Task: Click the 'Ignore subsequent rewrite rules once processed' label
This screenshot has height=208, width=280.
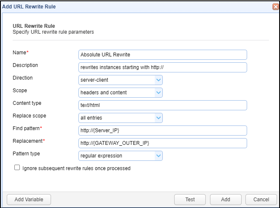Action: [76, 168]
